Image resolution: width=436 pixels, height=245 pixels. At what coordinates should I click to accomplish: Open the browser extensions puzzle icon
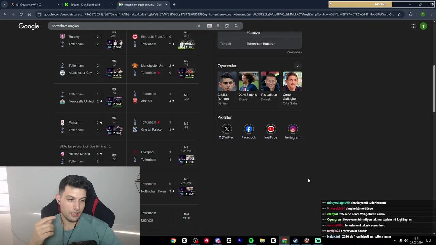coord(410,14)
